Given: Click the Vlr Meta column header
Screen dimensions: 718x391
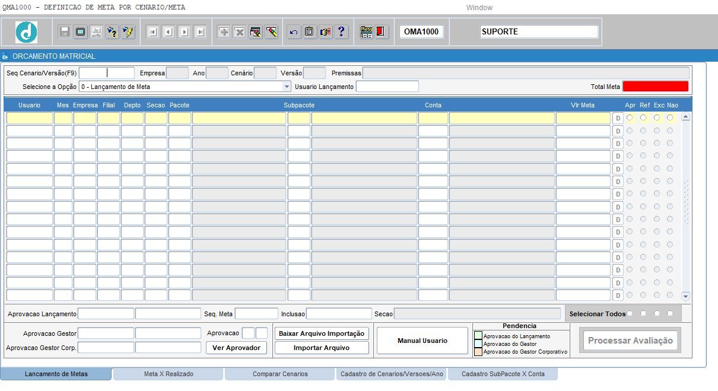Looking at the screenshot, I should (583, 105).
